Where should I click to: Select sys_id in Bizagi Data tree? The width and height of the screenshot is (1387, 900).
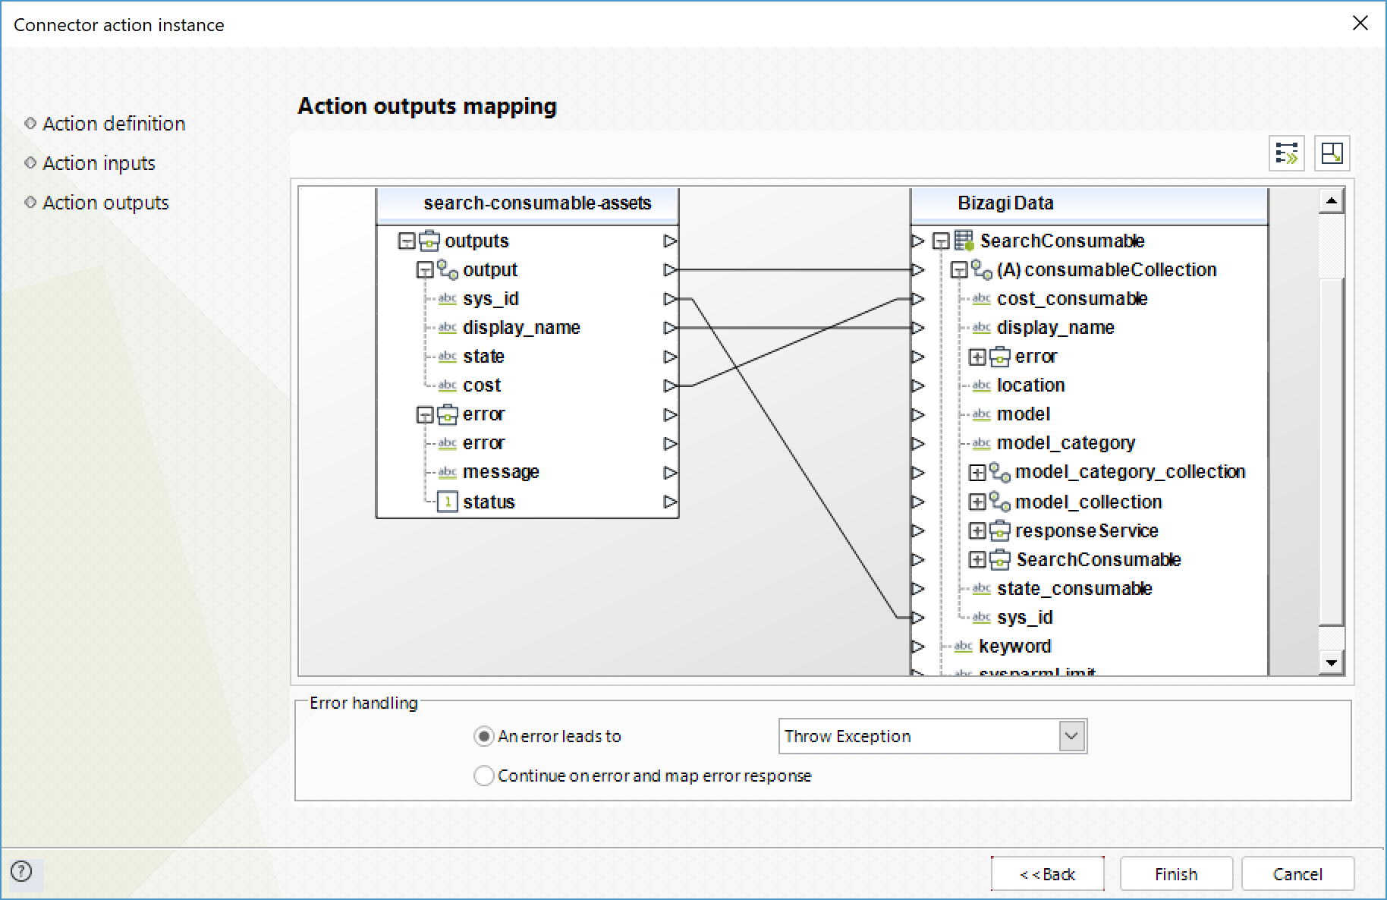tap(1025, 618)
